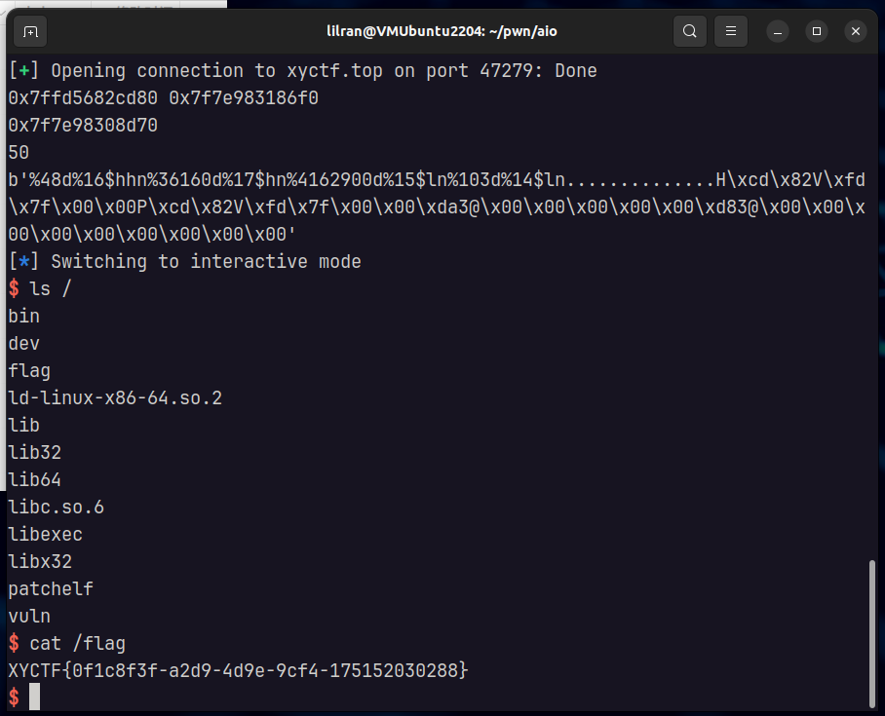Click the 'flag' entry in the listing
Screen dimensions: 885x716
click(x=28, y=370)
